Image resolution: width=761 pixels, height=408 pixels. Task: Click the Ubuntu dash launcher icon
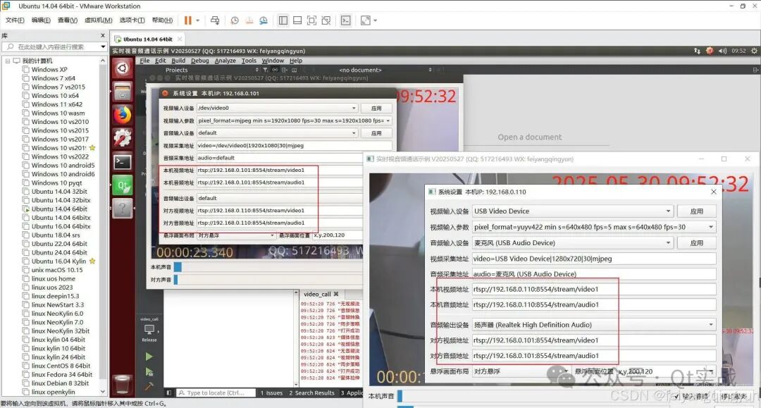(x=121, y=67)
